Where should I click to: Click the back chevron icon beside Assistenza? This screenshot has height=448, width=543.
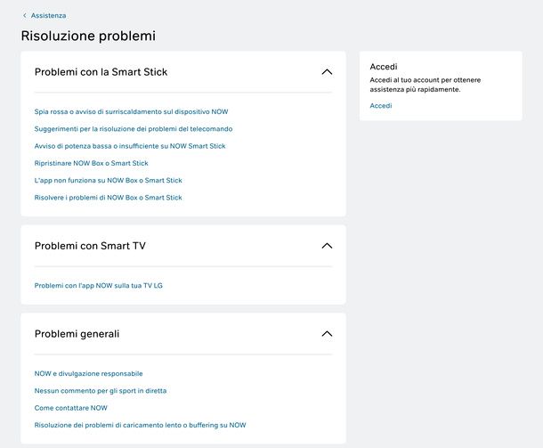(x=25, y=16)
